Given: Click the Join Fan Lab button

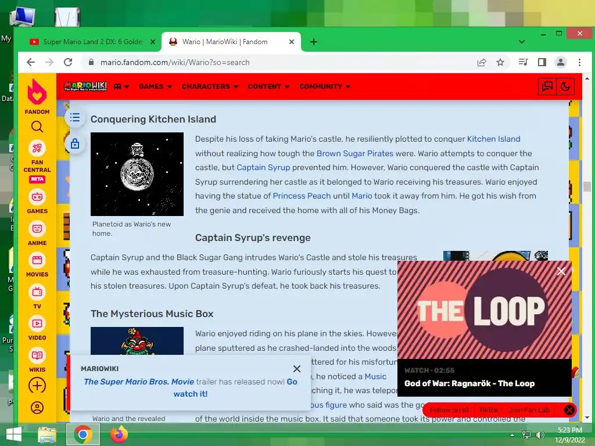Looking at the screenshot, I should coord(529,410).
